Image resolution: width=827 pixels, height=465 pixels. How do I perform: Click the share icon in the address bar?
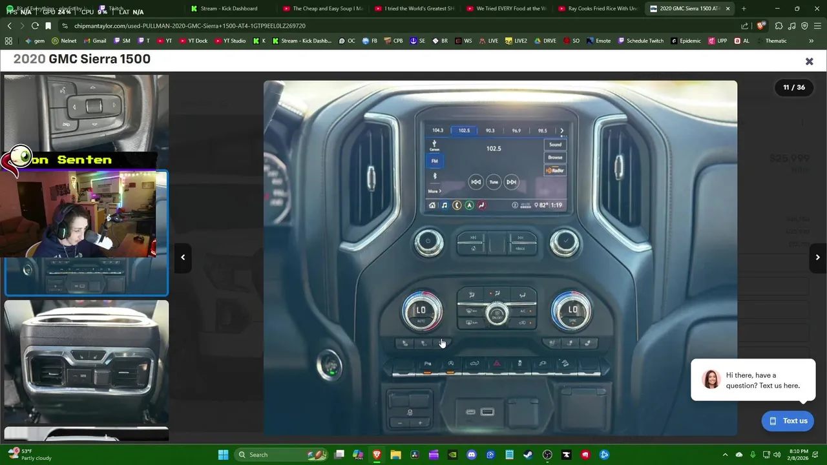(x=744, y=26)
